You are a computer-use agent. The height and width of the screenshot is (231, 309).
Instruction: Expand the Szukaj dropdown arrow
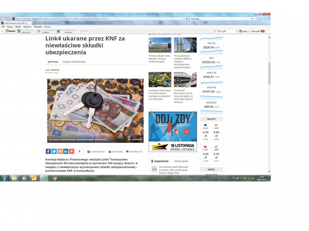click(249, 31)
